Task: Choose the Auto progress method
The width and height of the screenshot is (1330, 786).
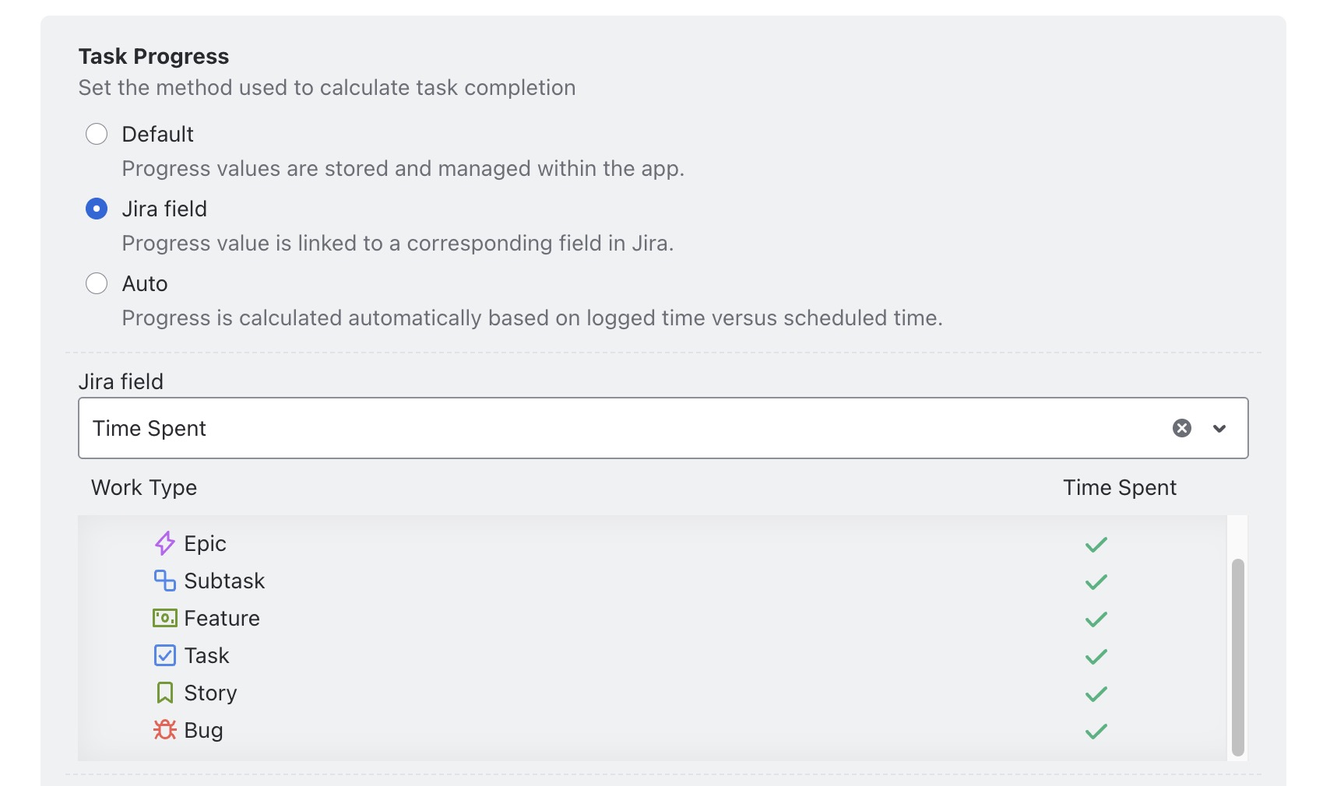Action: 97,283
